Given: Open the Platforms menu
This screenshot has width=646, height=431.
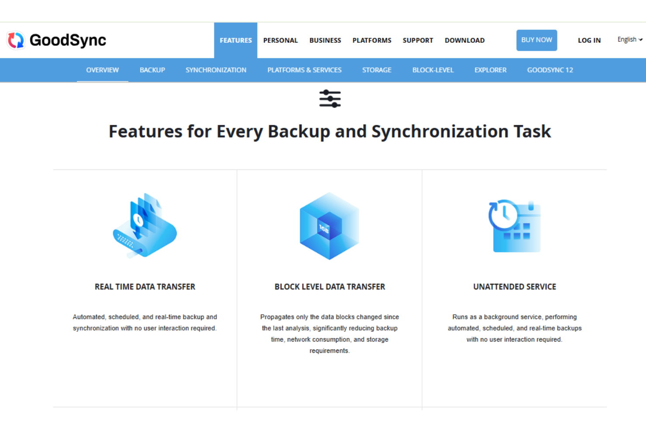Looking at the screenshot, I should click(372, 40).
